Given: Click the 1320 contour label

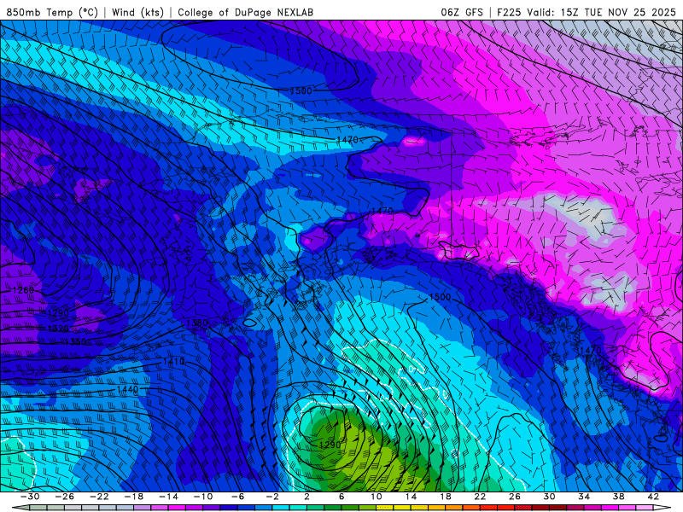Looking at the screenshot, I should [58, 329].
